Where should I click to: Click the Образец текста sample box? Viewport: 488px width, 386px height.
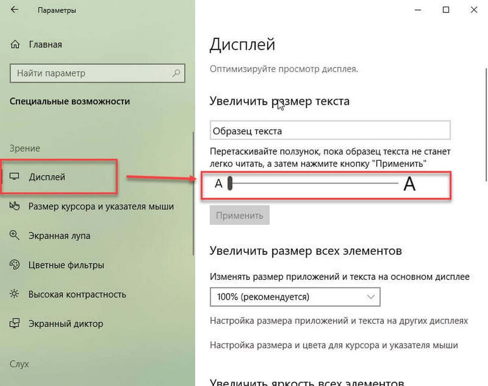[x=330, y=130]
